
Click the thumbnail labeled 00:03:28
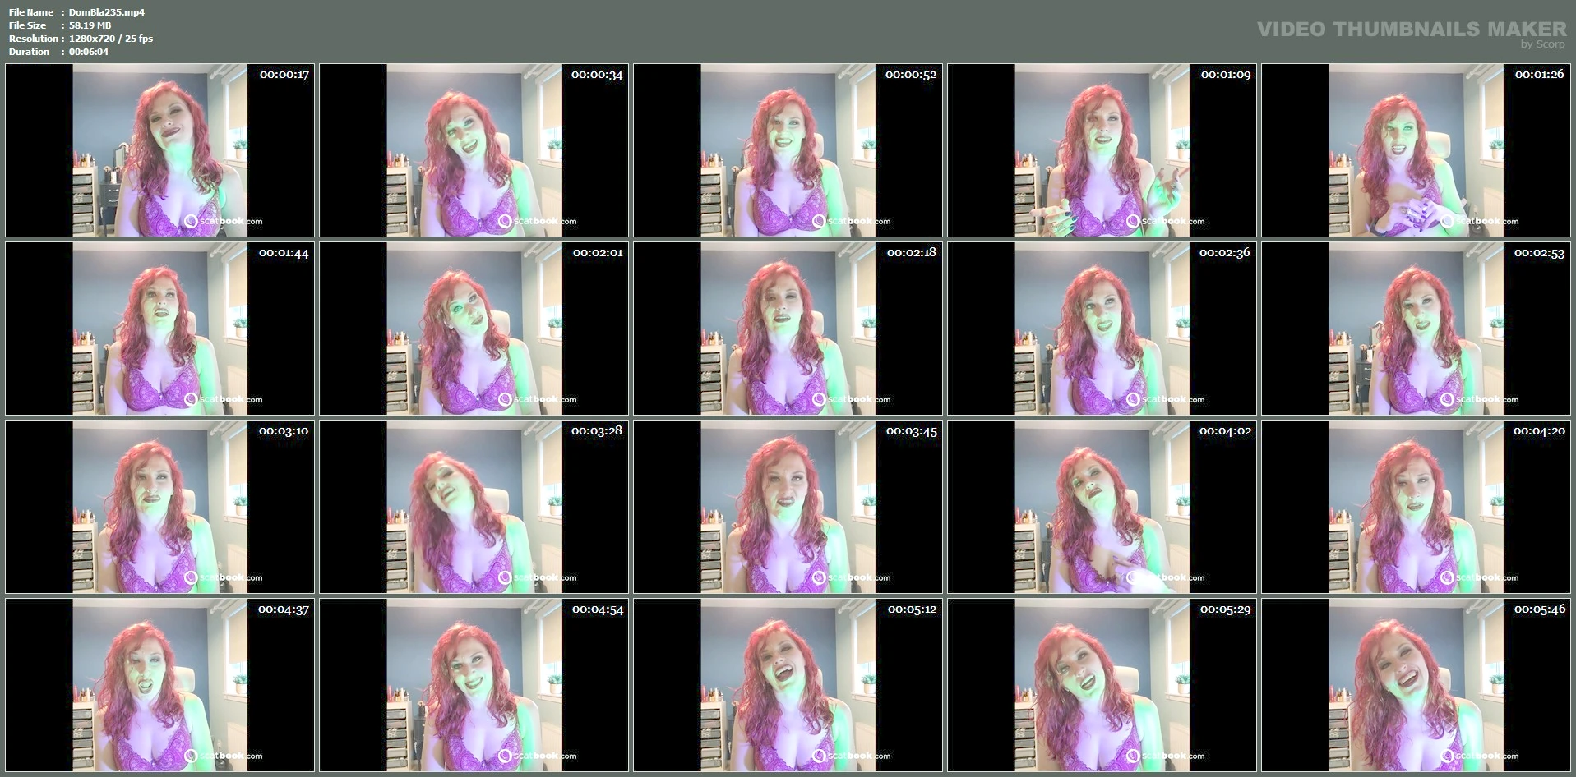click(x=474, y=507)
